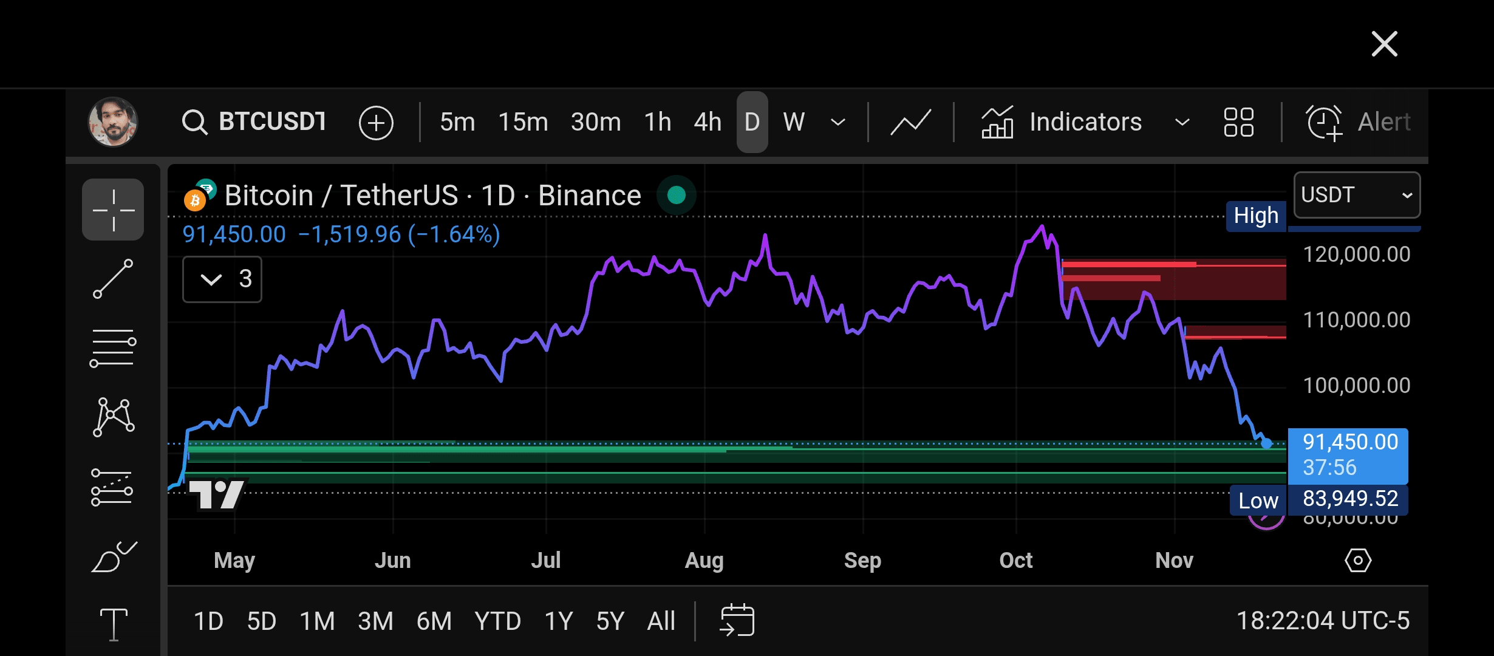Select the crosshair cursor tool
The image size is (1494, 656).
tap(113, 210)
